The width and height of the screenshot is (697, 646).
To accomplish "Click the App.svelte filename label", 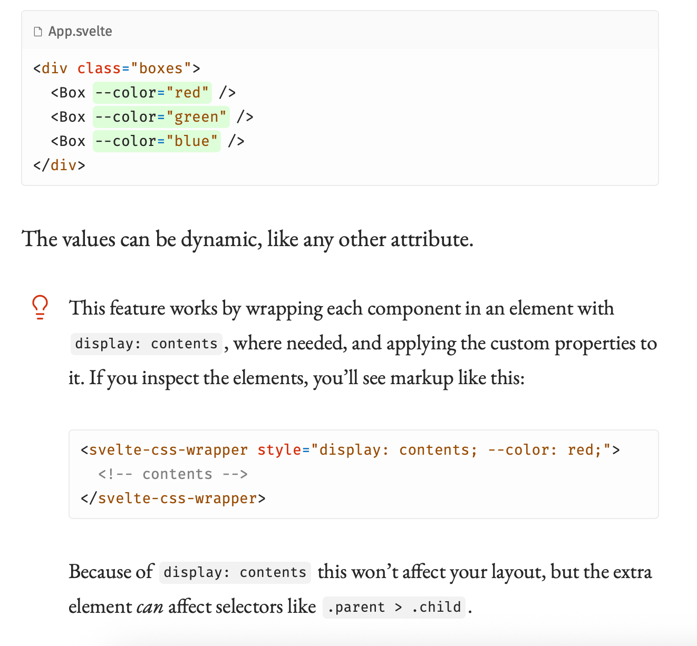I will click(x=80, y=32).
